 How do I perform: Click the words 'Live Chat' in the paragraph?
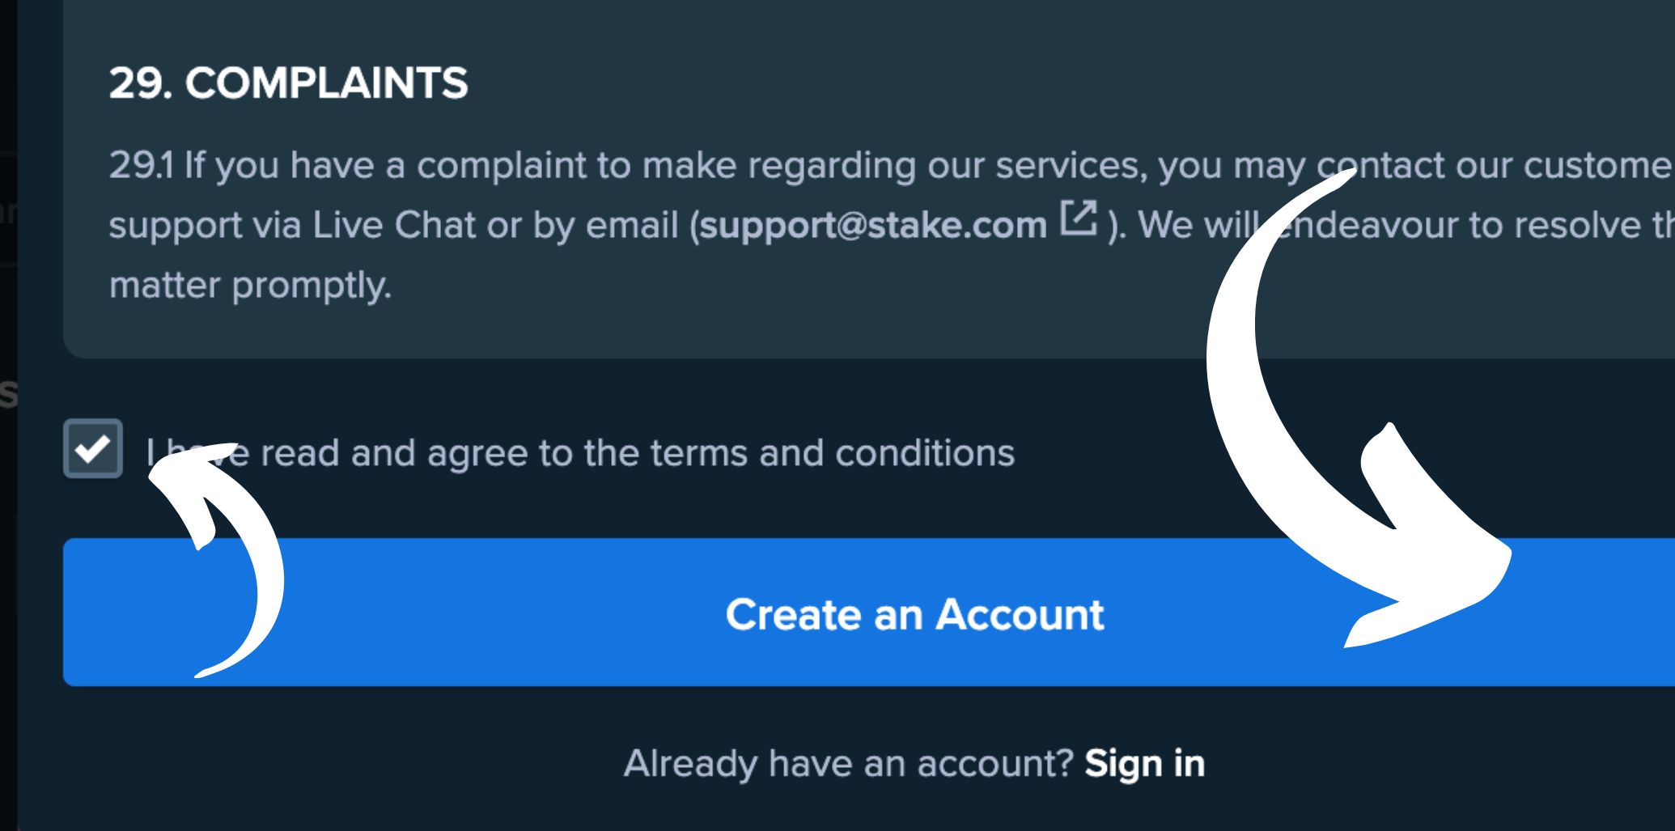coord(393,225)
